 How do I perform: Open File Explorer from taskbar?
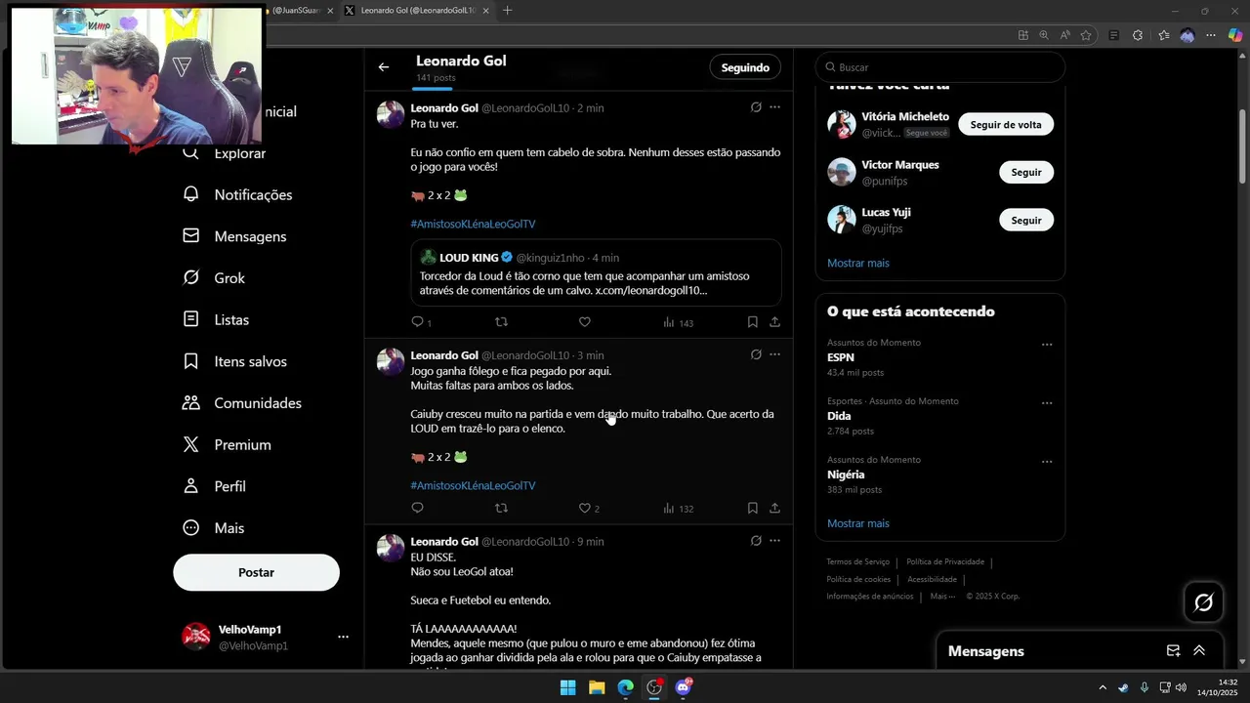(597, 687)
